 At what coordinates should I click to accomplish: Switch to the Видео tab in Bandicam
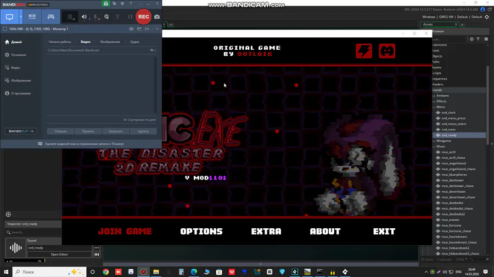coord(86,42)
